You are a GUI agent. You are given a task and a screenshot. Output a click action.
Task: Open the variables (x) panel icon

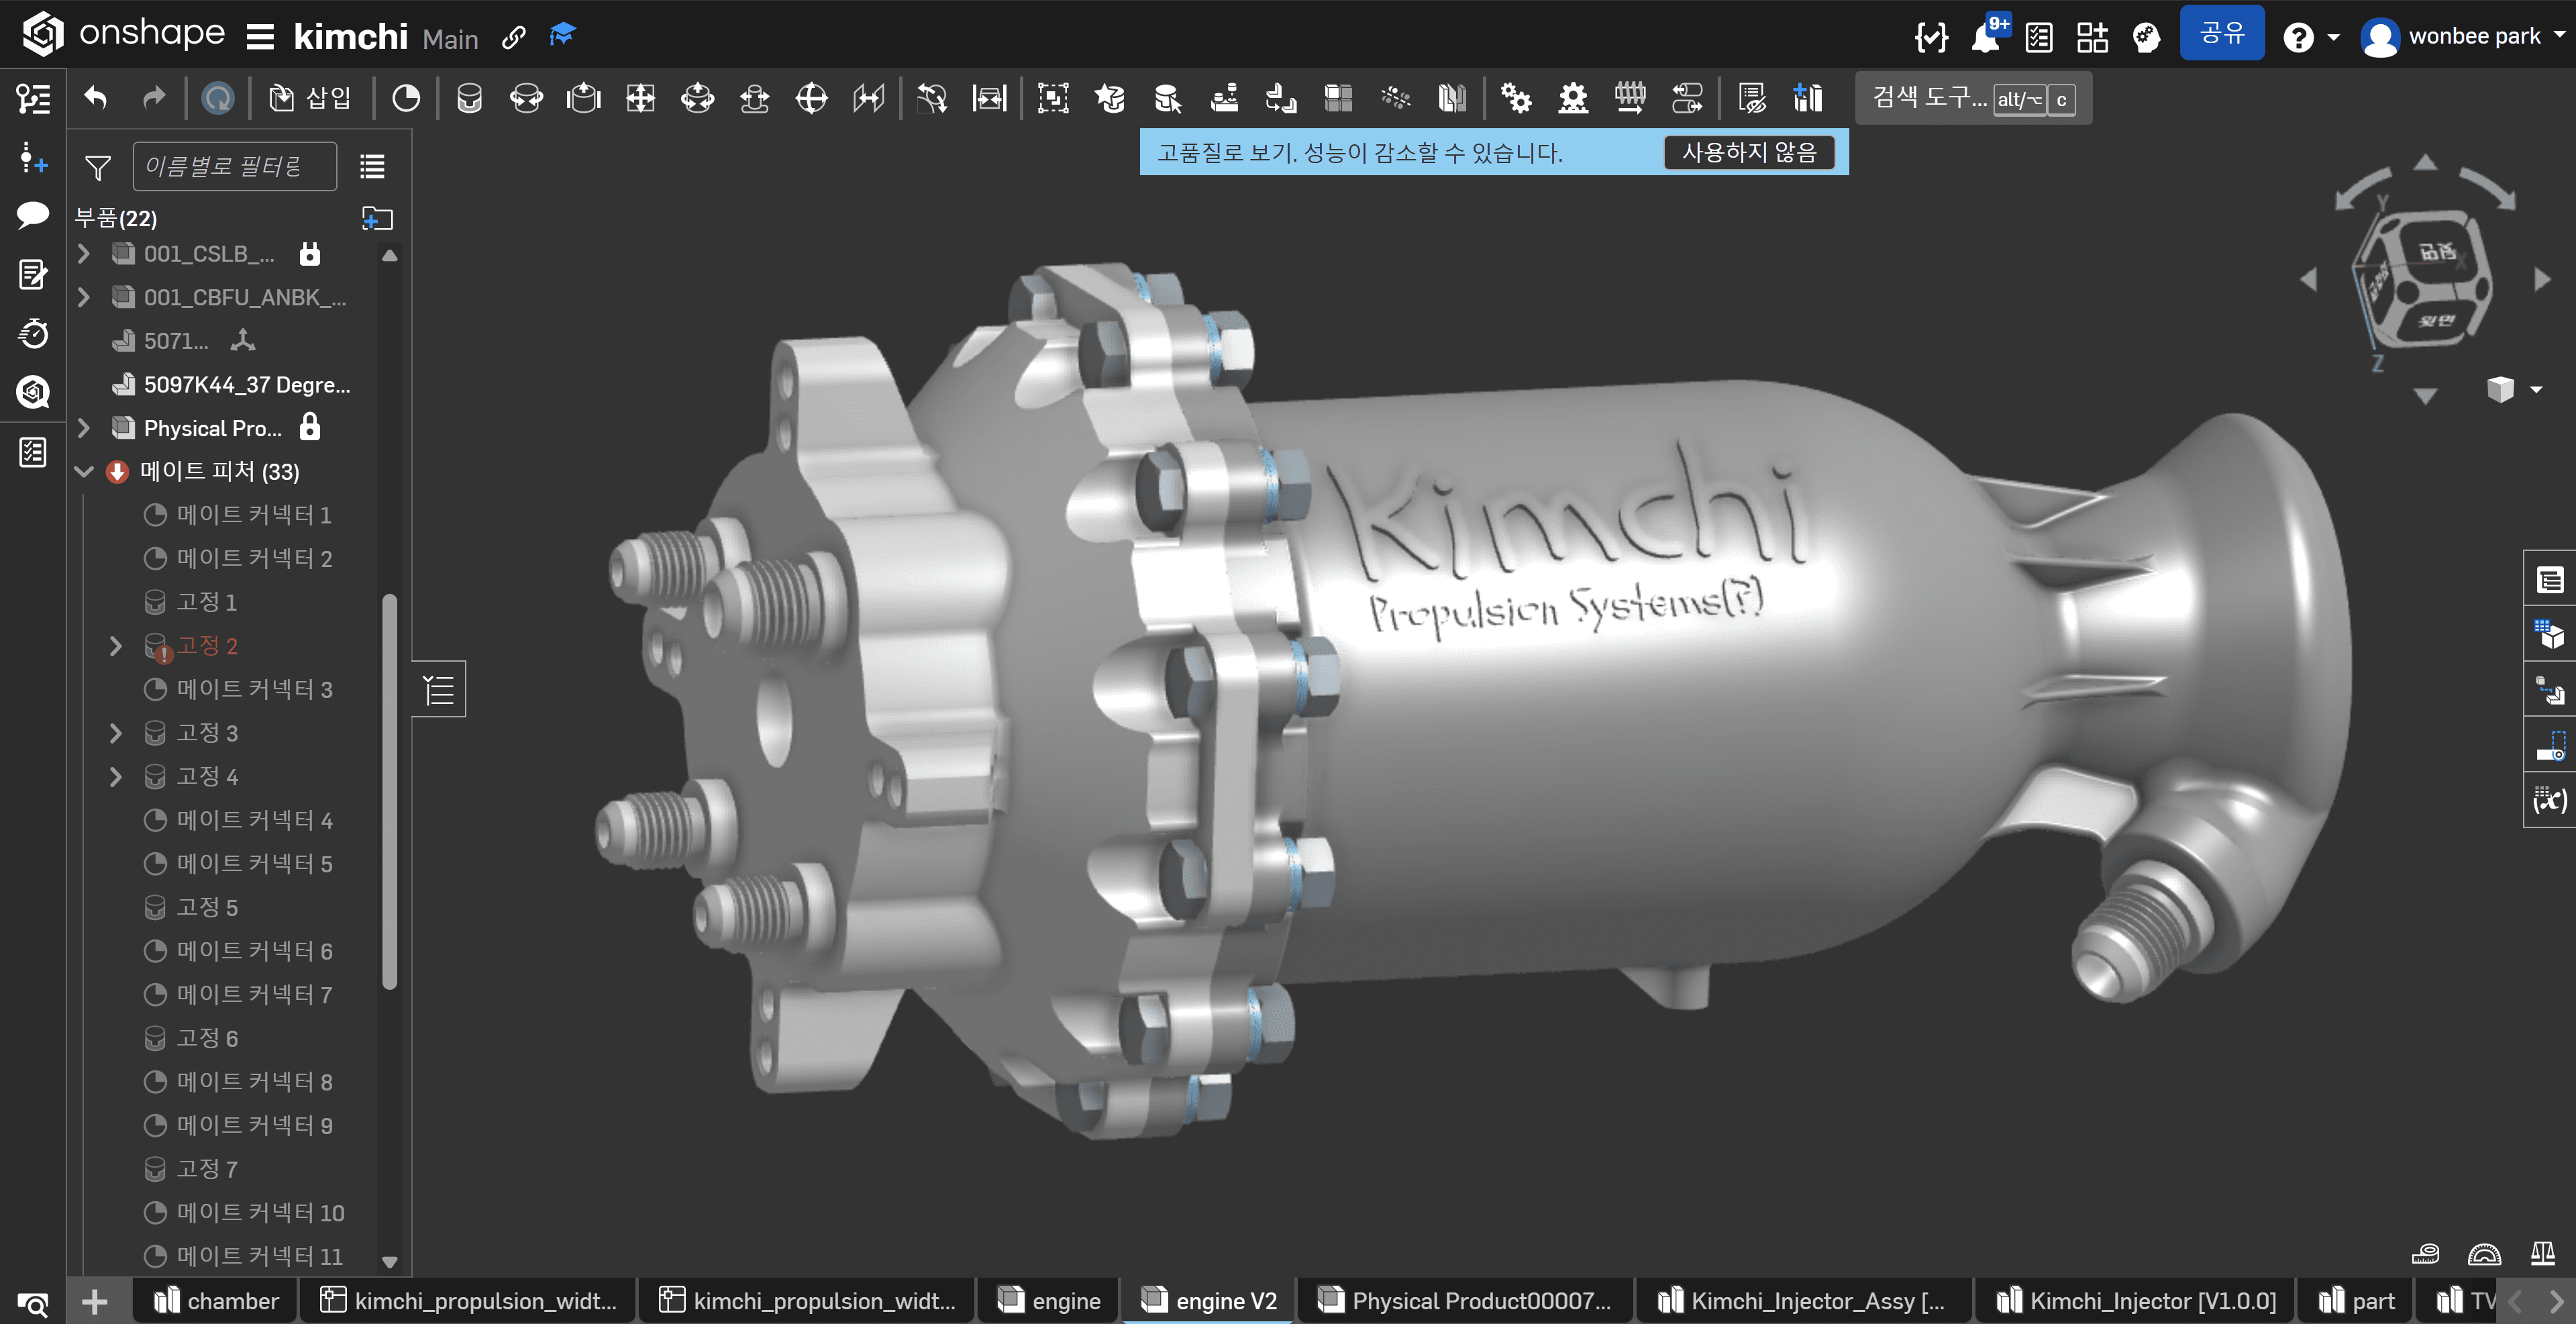pos(2550,800)
